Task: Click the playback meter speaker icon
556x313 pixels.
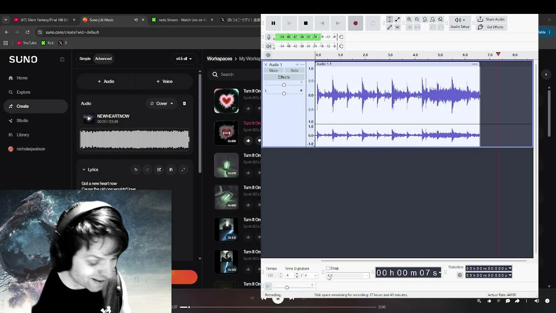Action: (x=268, y=46)
